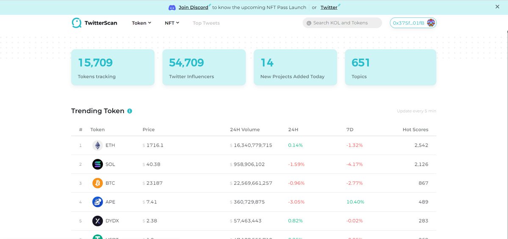Click the Discord icon in the banner

[172, 8]
